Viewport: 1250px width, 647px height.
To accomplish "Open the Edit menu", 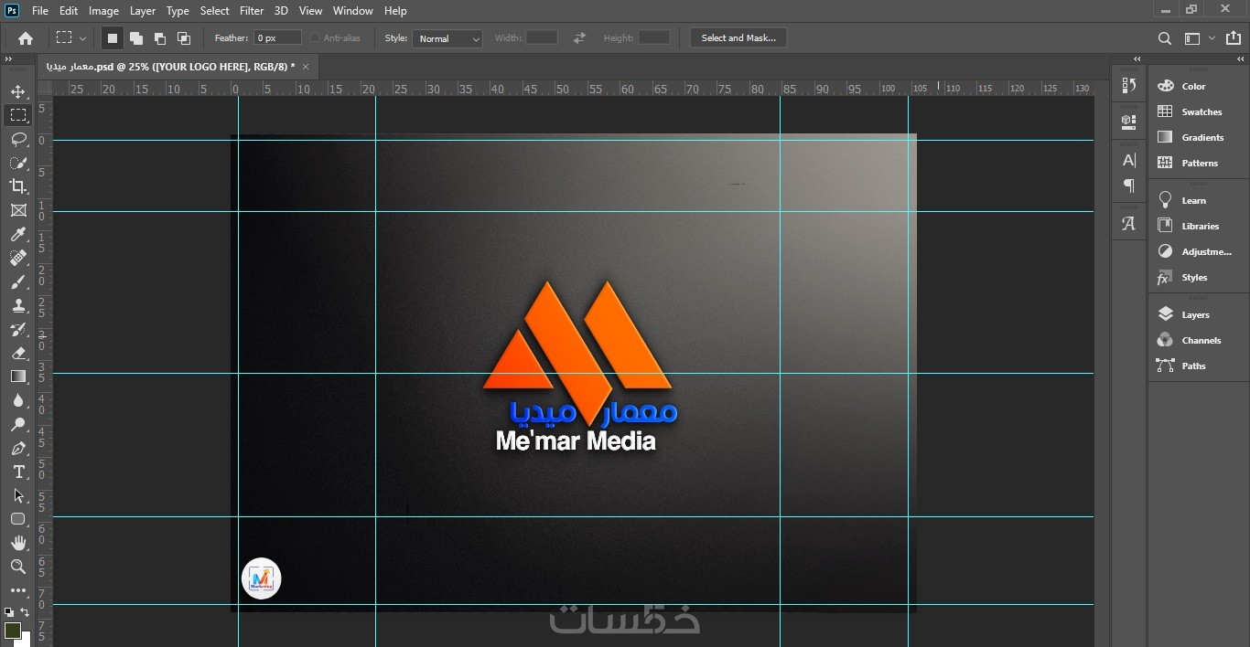I will 69,11.
